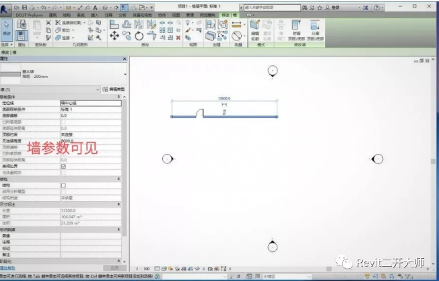
Task: Click the right elevation marker in canvas
Action: click(x=377, y=159)
